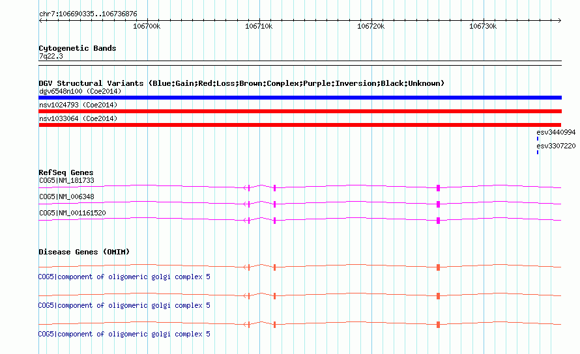Screen dimensions: 580x354
Task: Click the Disease Genes (OMIM) track title
Action: (x=84, y=252)
